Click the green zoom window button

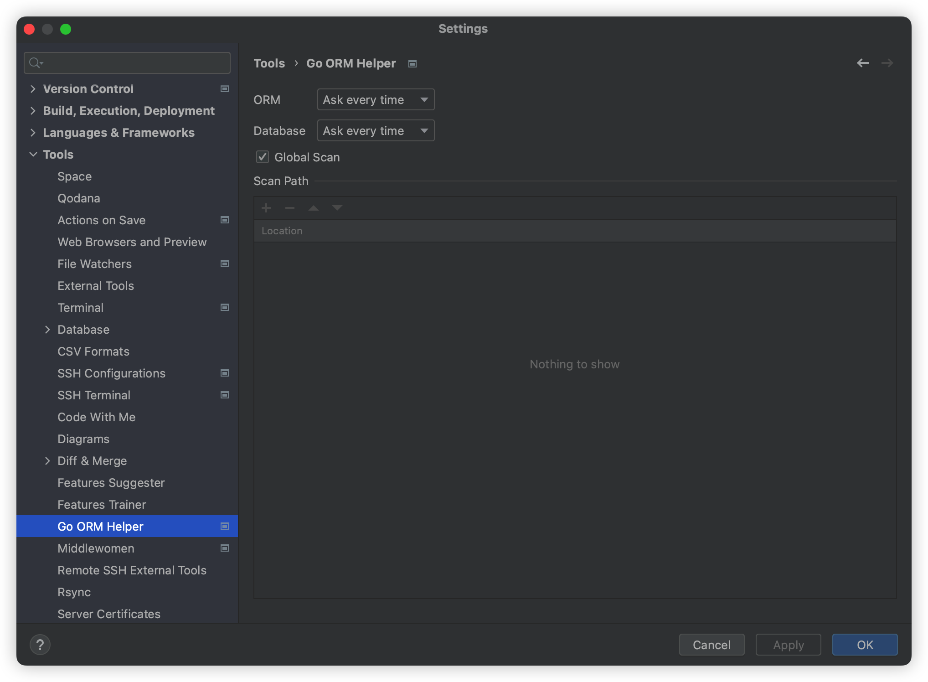click(x=66, y=29)
